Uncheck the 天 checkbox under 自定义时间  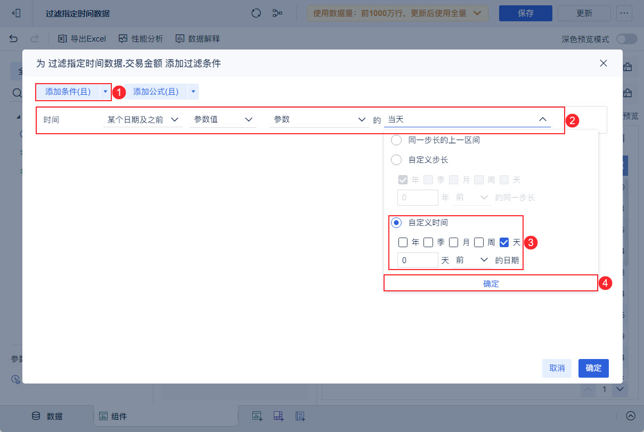(504, 242)
